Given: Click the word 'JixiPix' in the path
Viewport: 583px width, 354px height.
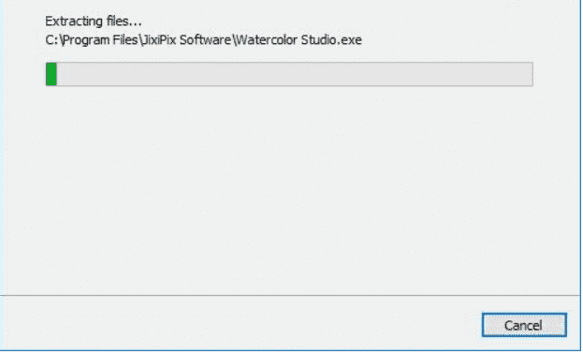Looking at the screenshot, I should tap(158, 40).
